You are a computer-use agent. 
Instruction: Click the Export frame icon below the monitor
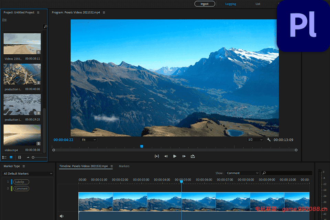[193, 156]
